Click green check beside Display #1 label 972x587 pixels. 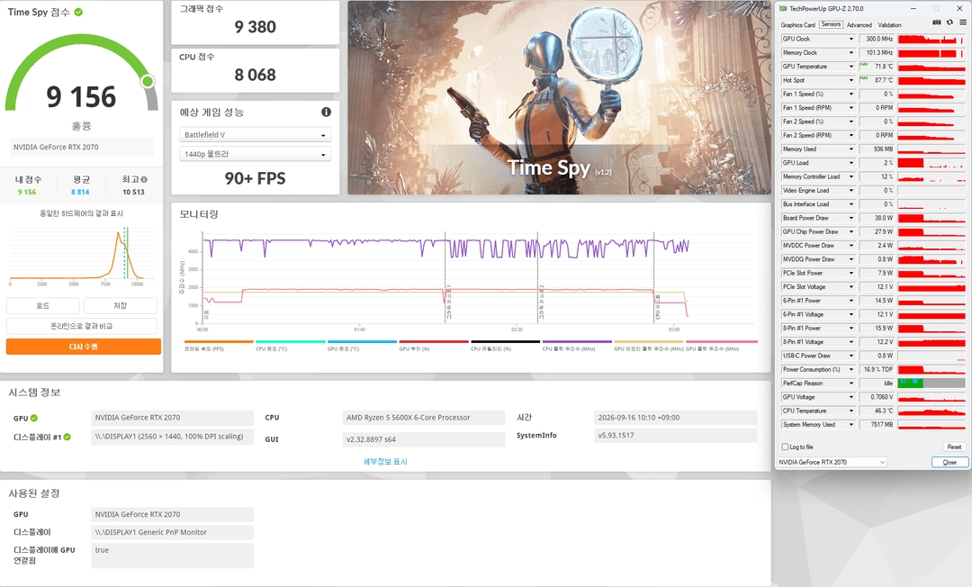click(x=67, y=437)
